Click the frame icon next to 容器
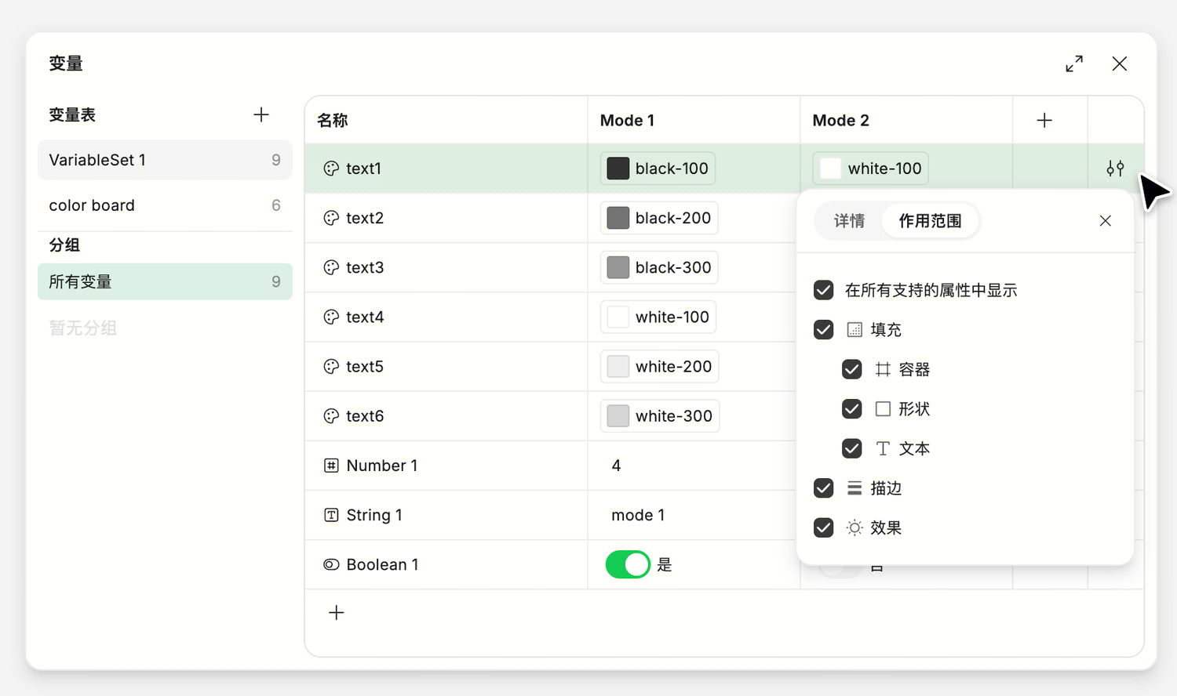The image size is (1177, 696). pos(883,369)
